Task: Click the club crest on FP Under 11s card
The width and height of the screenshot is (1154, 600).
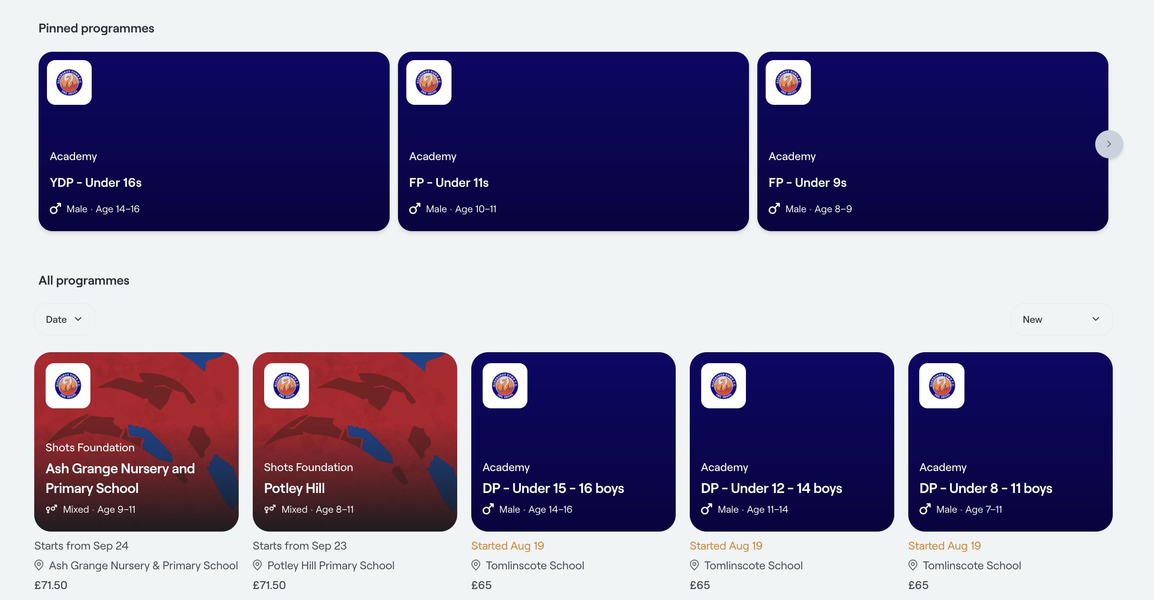Action: 429,82
